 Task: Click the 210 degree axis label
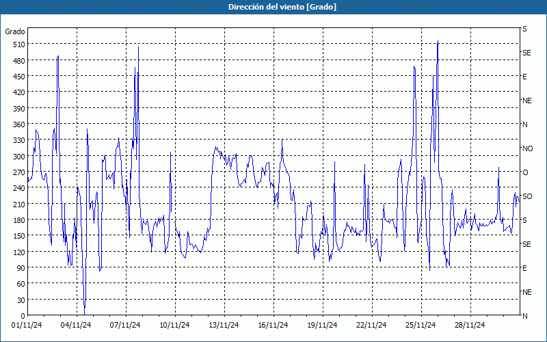coord(19,204)
